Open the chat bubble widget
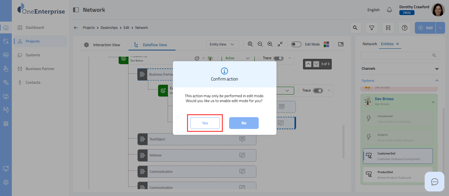449x196 pixels. pyautogui.click(x=435, y=182)
